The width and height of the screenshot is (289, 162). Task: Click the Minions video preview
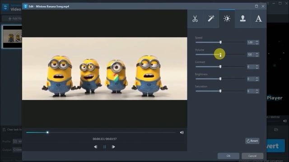(x=104, y=69)
